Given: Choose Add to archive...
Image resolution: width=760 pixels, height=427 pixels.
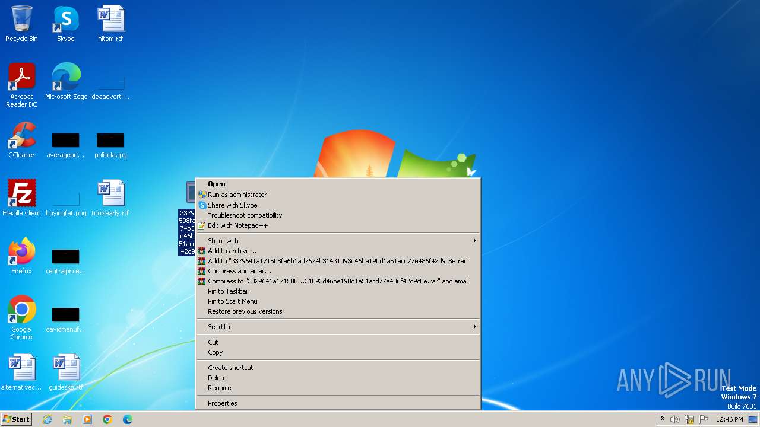Looking at the screenshot, I should point(338,251).
